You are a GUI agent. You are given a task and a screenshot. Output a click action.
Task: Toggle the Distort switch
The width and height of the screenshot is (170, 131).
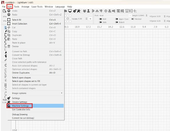116,22
